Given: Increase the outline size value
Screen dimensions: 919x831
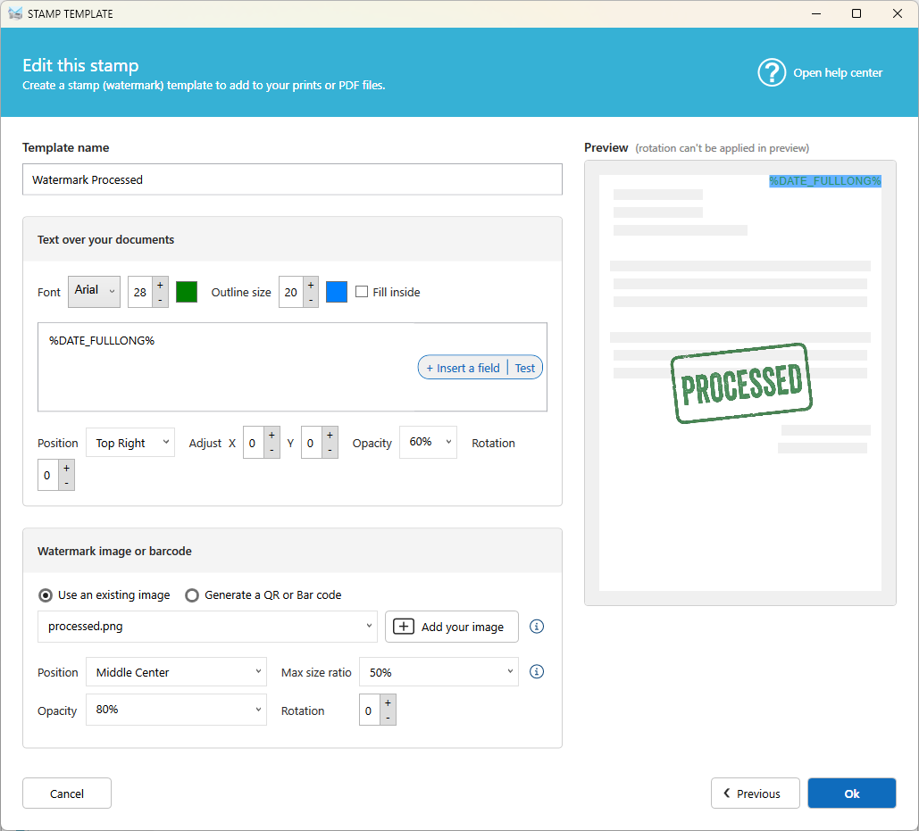Looking at the screenshot, I should pos(311,285).
